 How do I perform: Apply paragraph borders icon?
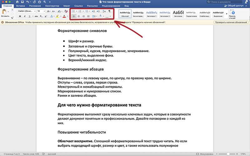point(107,16)
